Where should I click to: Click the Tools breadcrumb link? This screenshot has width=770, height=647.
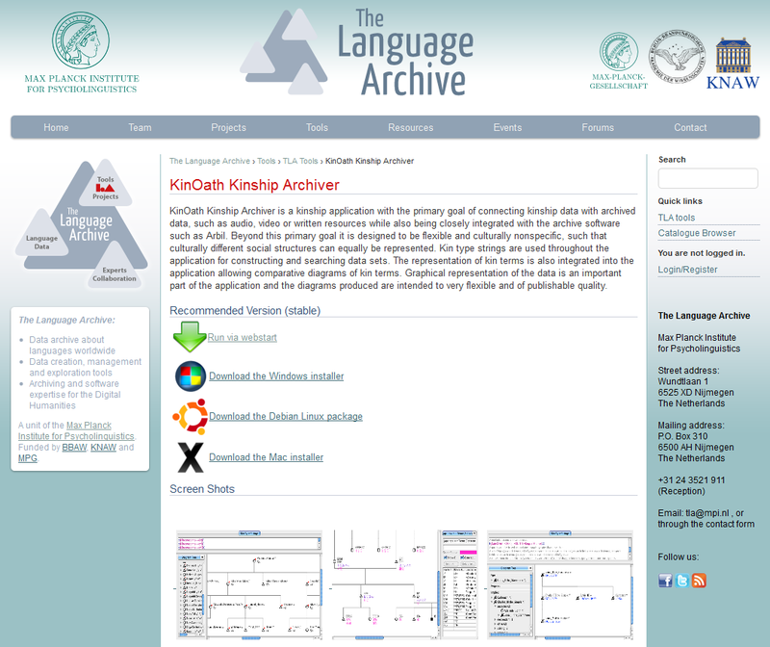pyautogui.click(x=267, y=161)
